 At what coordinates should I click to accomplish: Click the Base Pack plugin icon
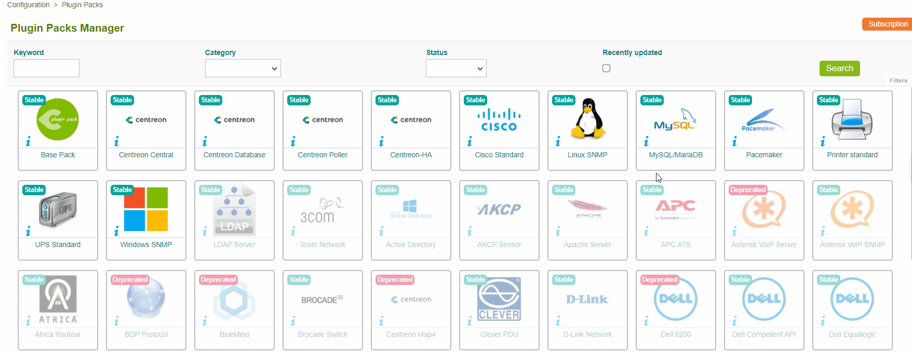[58, 120]
